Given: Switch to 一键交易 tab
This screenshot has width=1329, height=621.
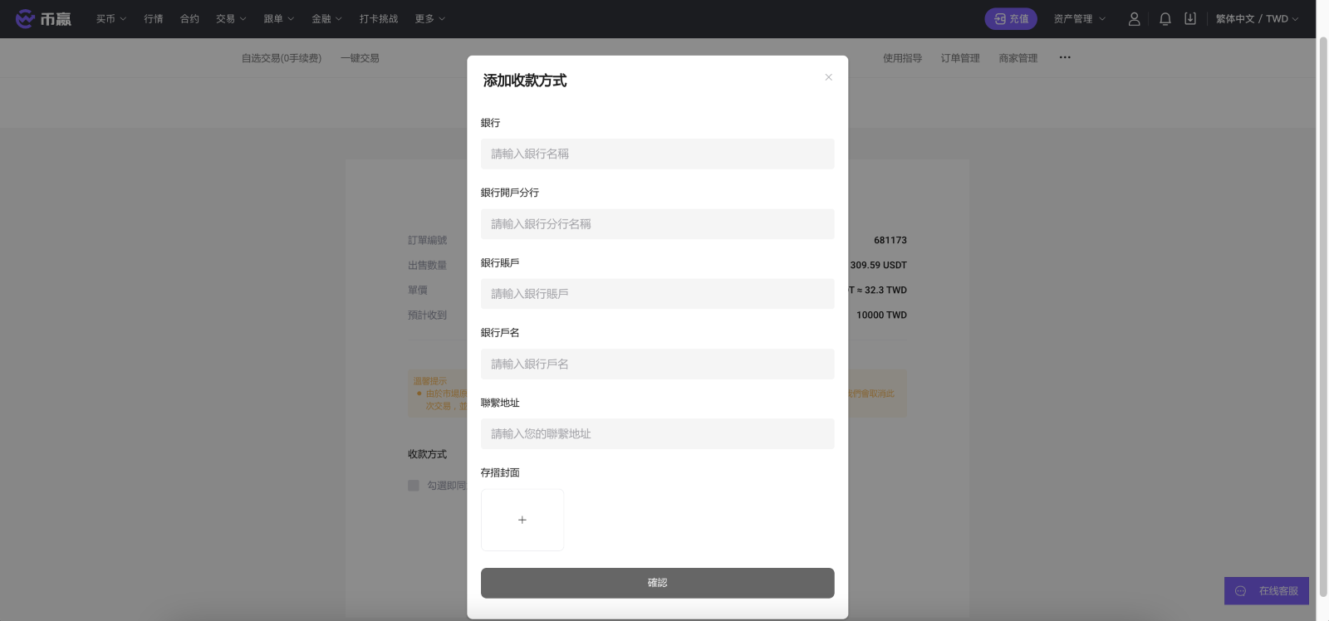Looking at the screenshot, I should click(x=360, y=58).
